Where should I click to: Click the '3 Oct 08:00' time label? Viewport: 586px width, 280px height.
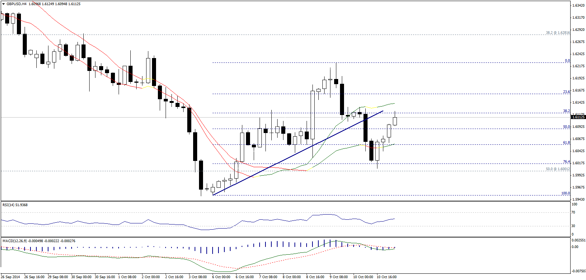(198, 277)
